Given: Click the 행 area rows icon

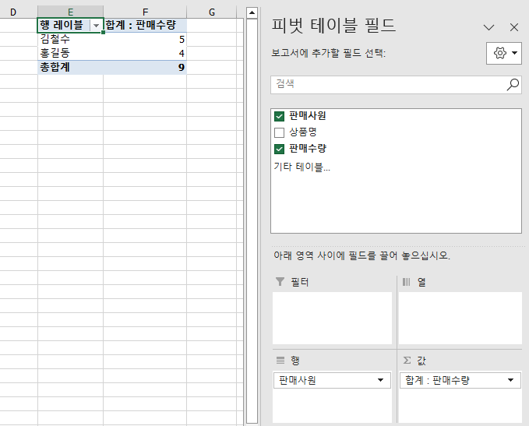Looking at the screenshot, I should (280, 361).
